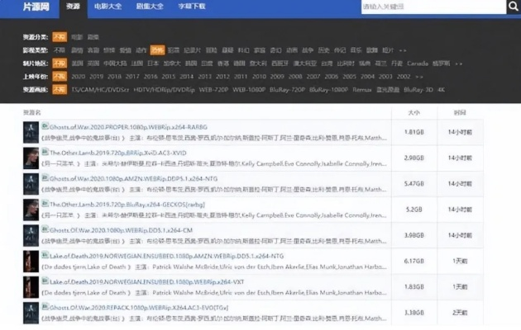Click poster icon for Ghosts.of.War REPACK EVO
Viewport: 521px width, 330px height.
31,313
